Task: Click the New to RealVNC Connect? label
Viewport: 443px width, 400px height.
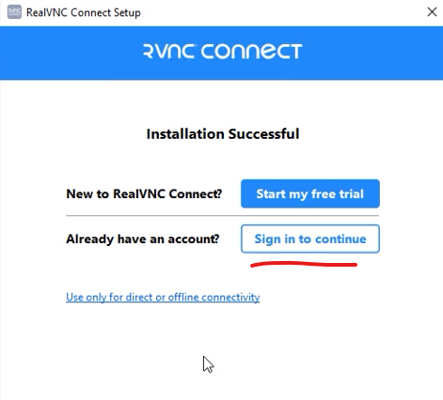Action: coord(144,193)
